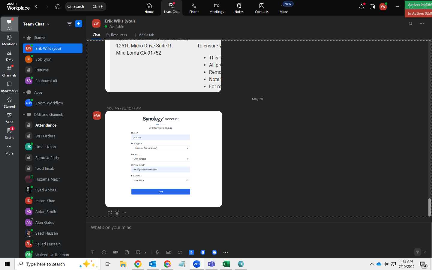Record a video message
The image size is (432, 270).
click(x=169, y=252)
